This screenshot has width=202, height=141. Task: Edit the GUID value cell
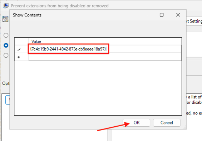[105, 49]
